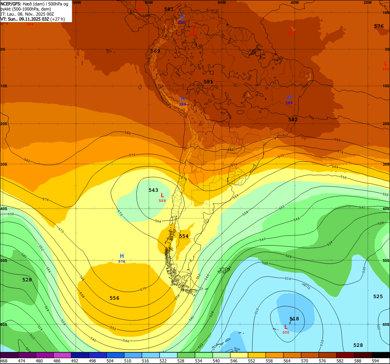This screenshot has height=364, width=390.
Task: Select the golden legend swatch labeled 552
Action: pos(257,355)
